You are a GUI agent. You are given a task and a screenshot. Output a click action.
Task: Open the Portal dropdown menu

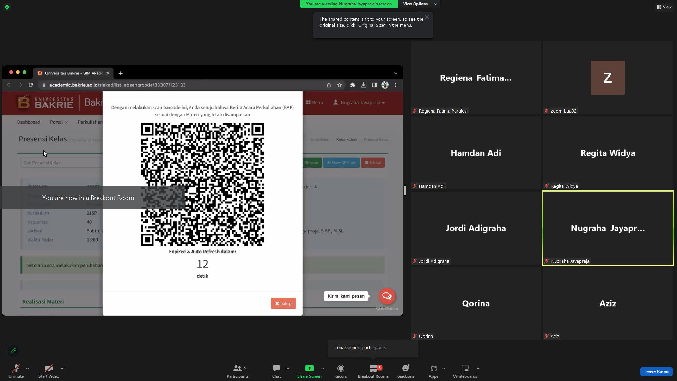(59, 122)
